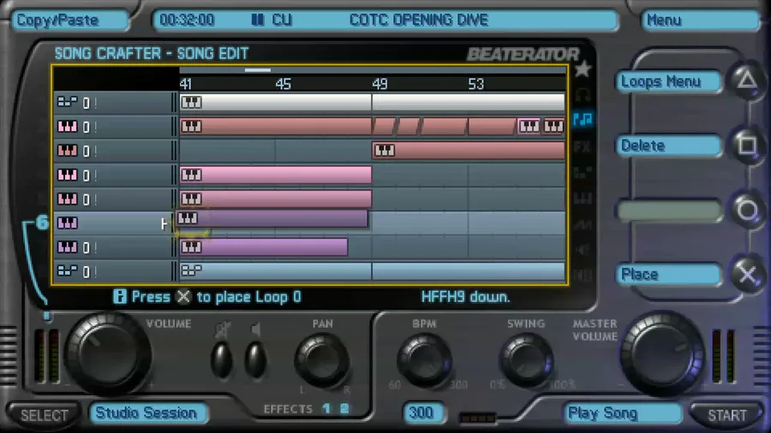Jump to bar 53 on the timeline ruler

[x=476, y=84]
